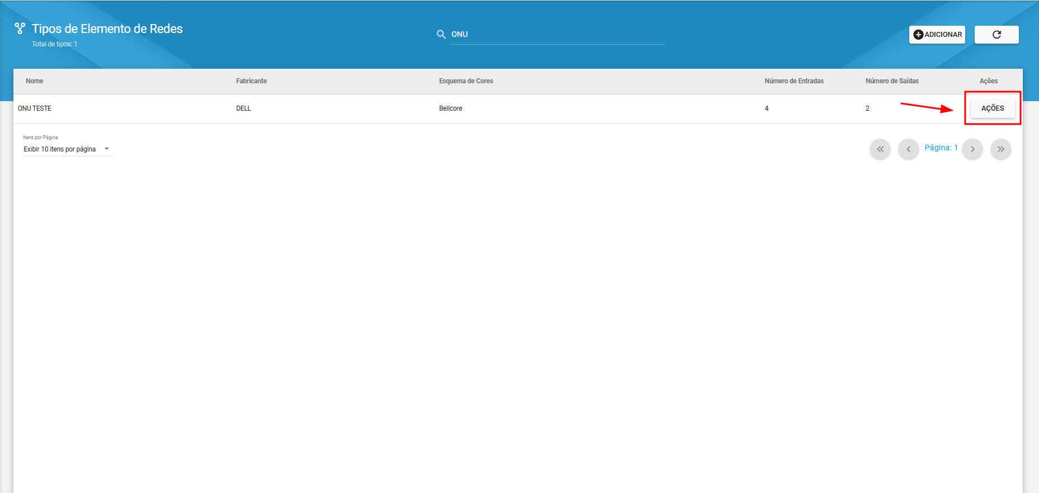
Task: Click the Total de tipos: 1 text
Action: coord(55,44)
